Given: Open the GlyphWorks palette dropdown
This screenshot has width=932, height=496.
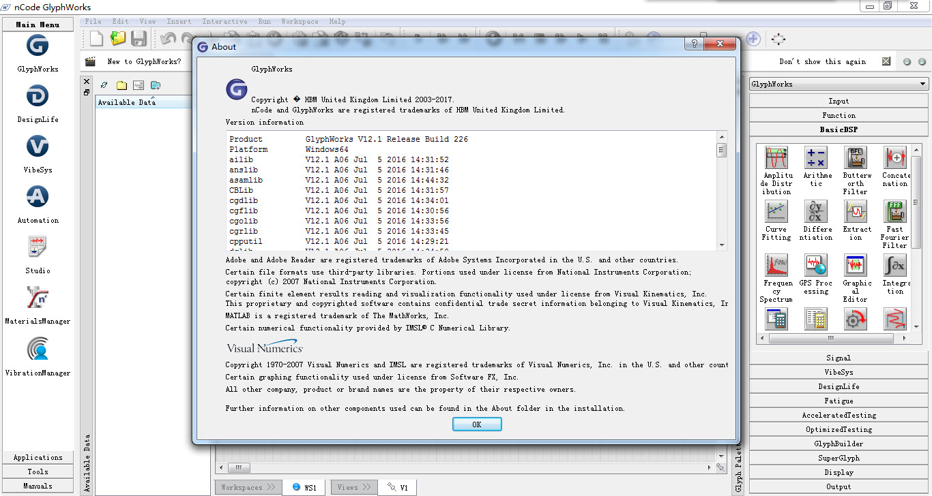Looking at the screenshot, I should tap(839, 84).
